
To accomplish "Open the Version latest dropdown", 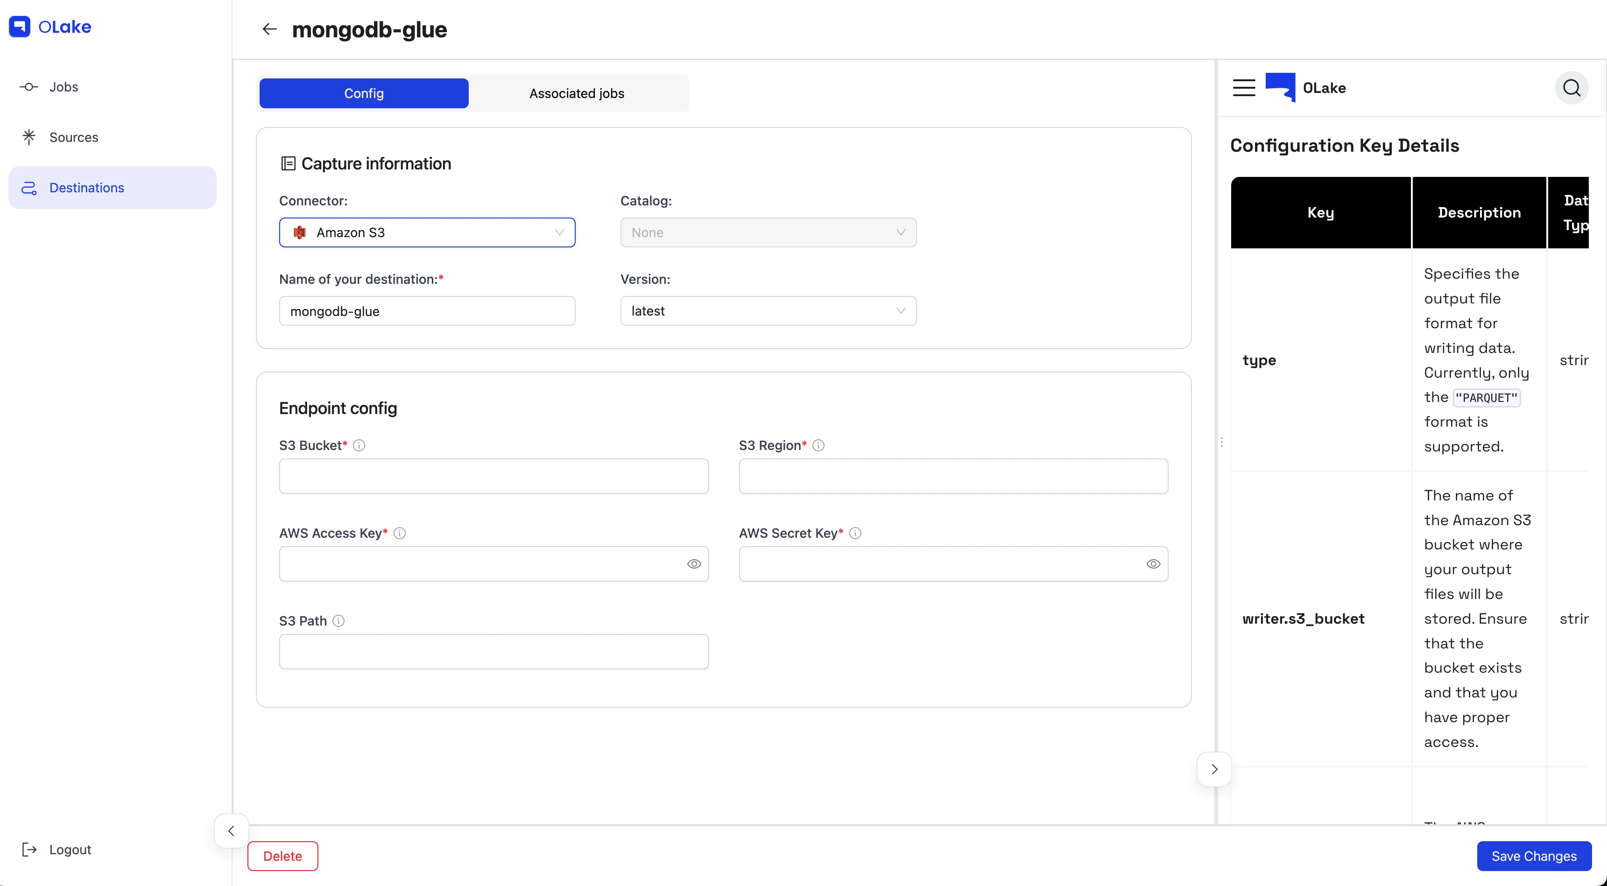I will pos(768,311).
